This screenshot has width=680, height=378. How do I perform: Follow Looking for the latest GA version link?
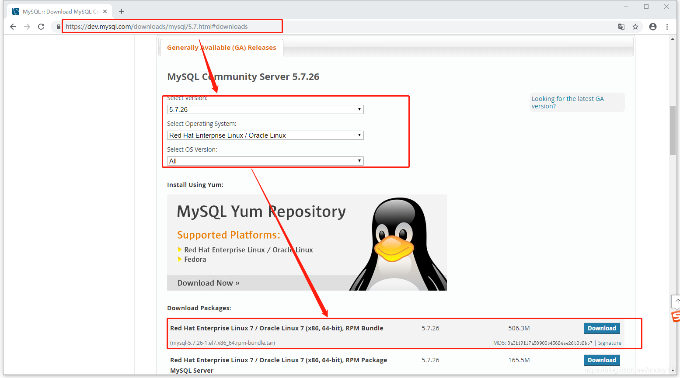pos(568,102)
